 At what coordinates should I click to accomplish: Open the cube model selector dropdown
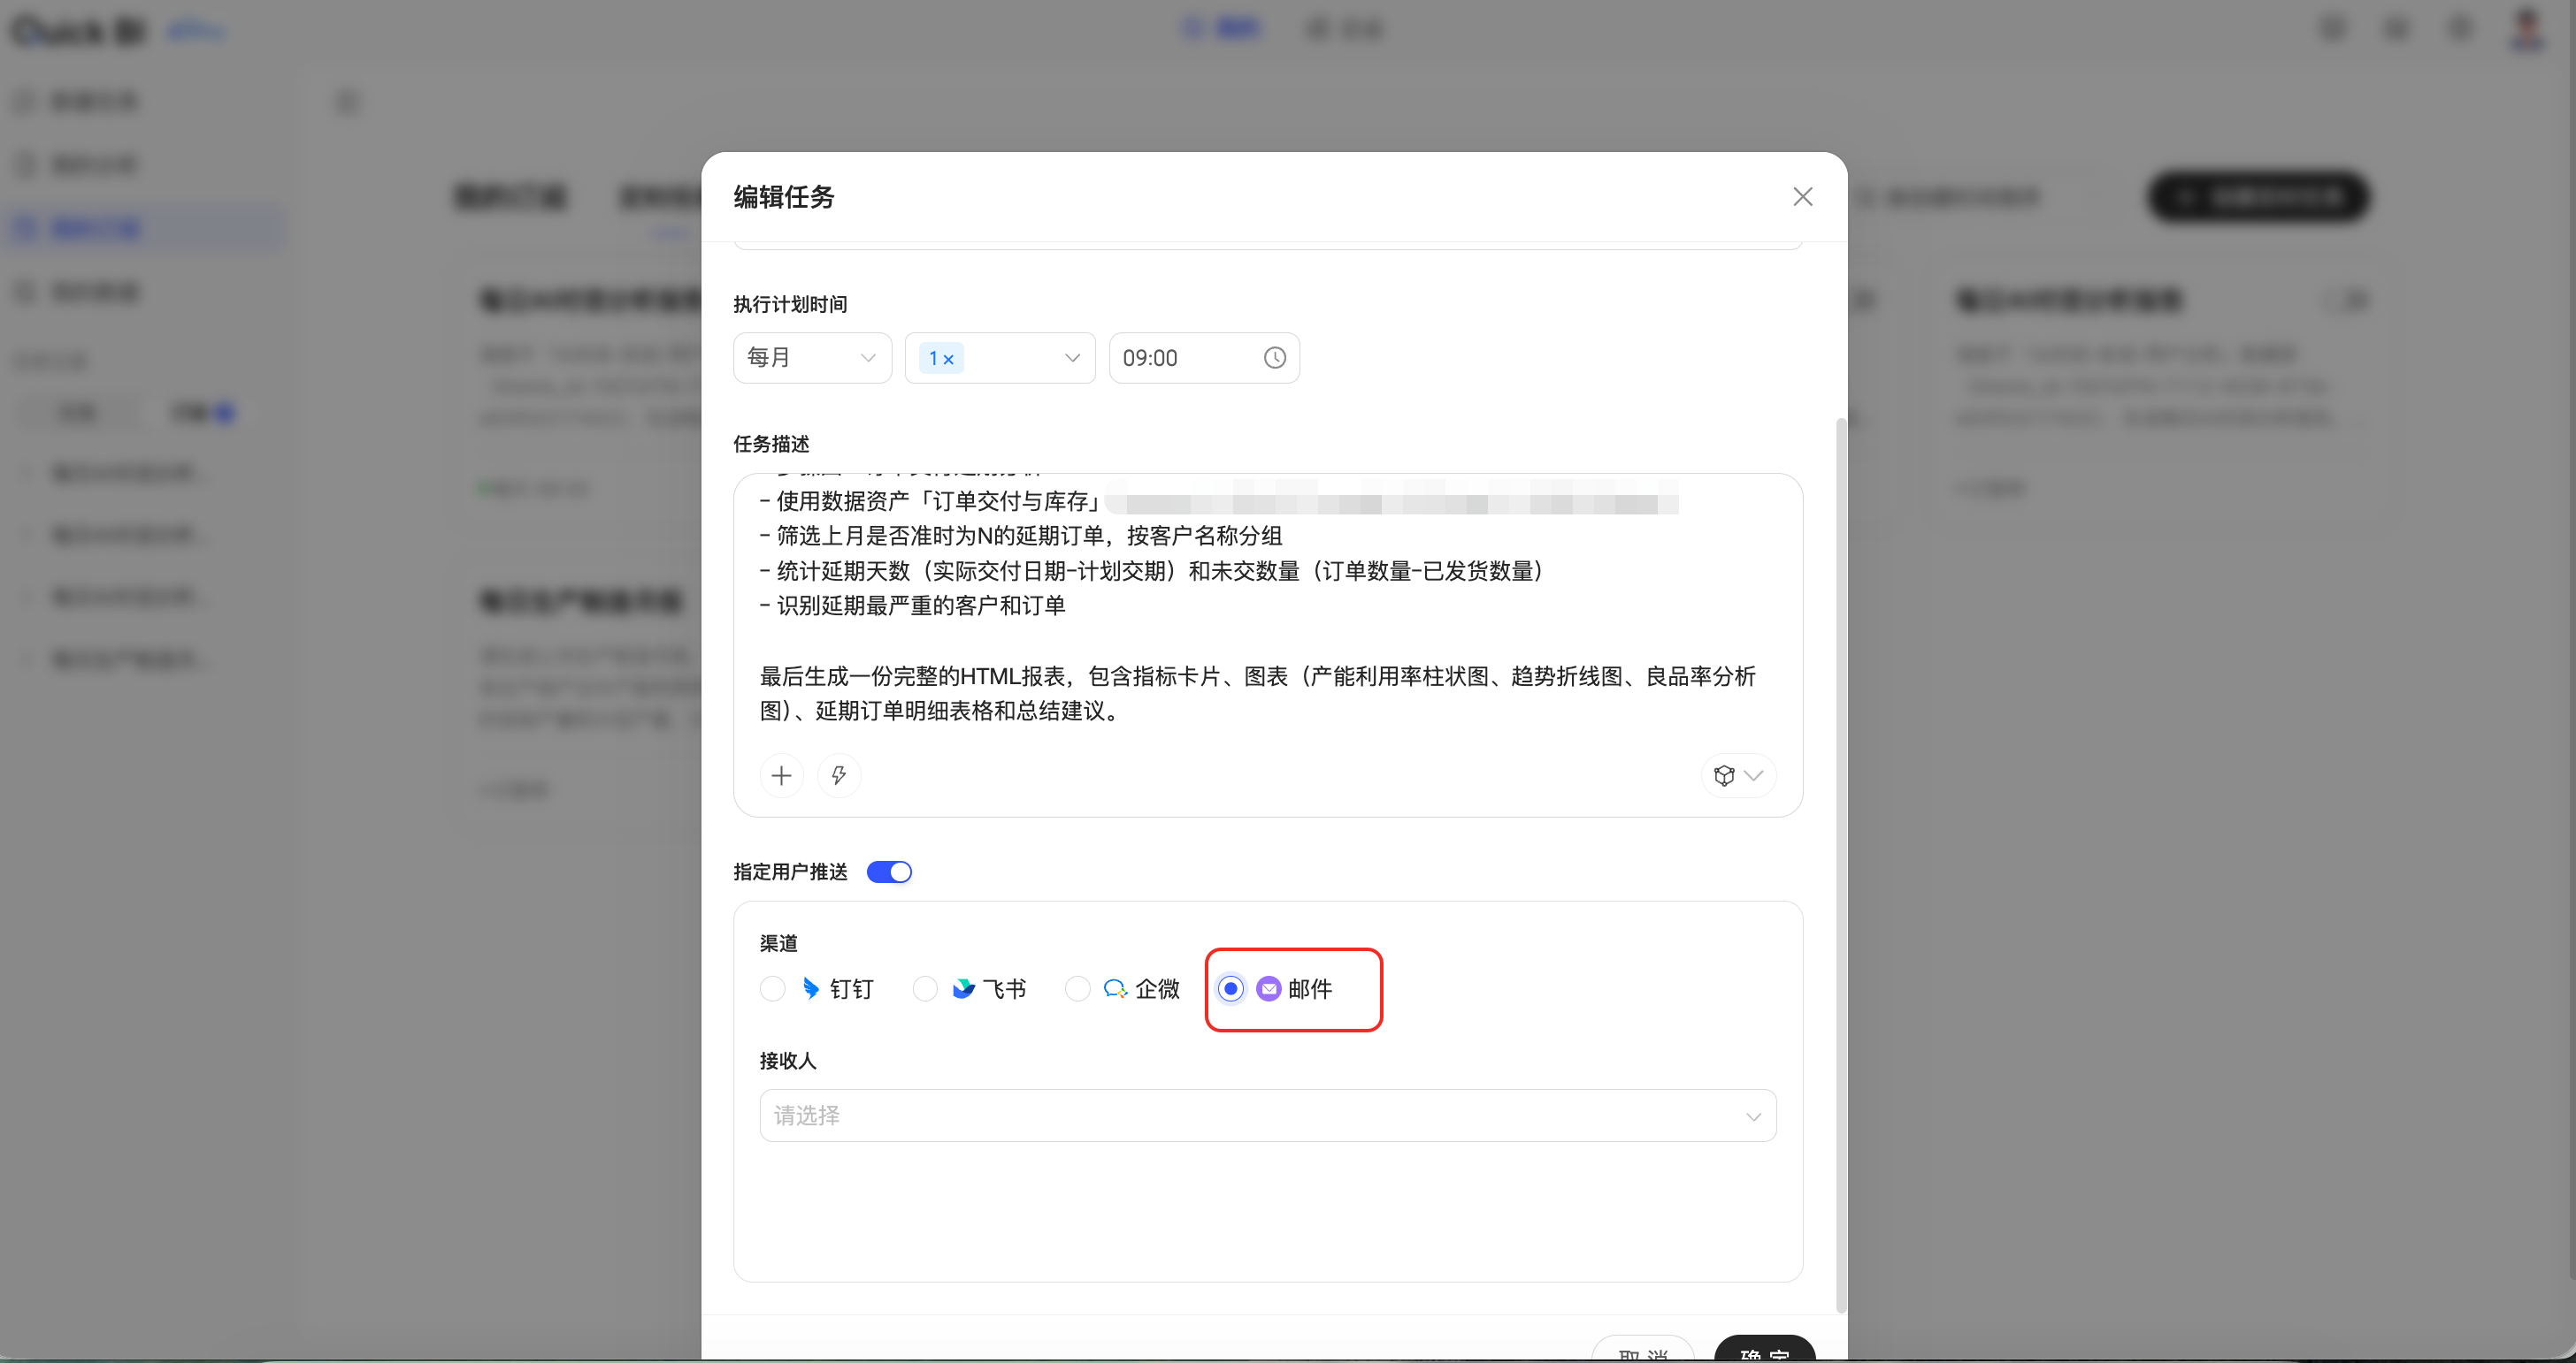[x=1738, y=775]
